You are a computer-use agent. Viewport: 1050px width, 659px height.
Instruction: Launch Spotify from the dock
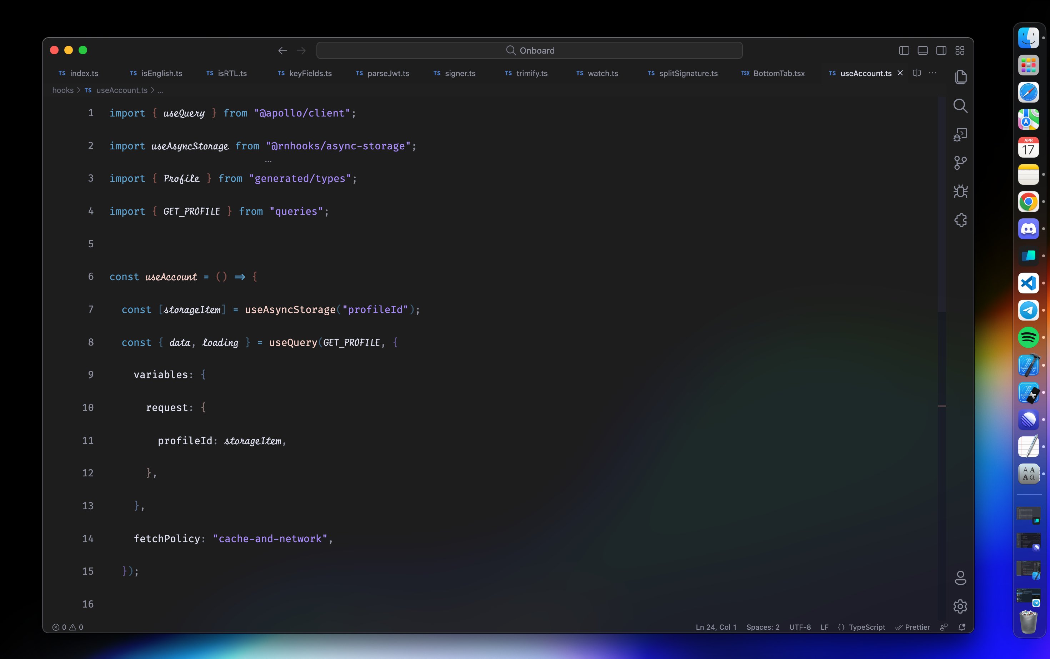[x=1028, y=337]
